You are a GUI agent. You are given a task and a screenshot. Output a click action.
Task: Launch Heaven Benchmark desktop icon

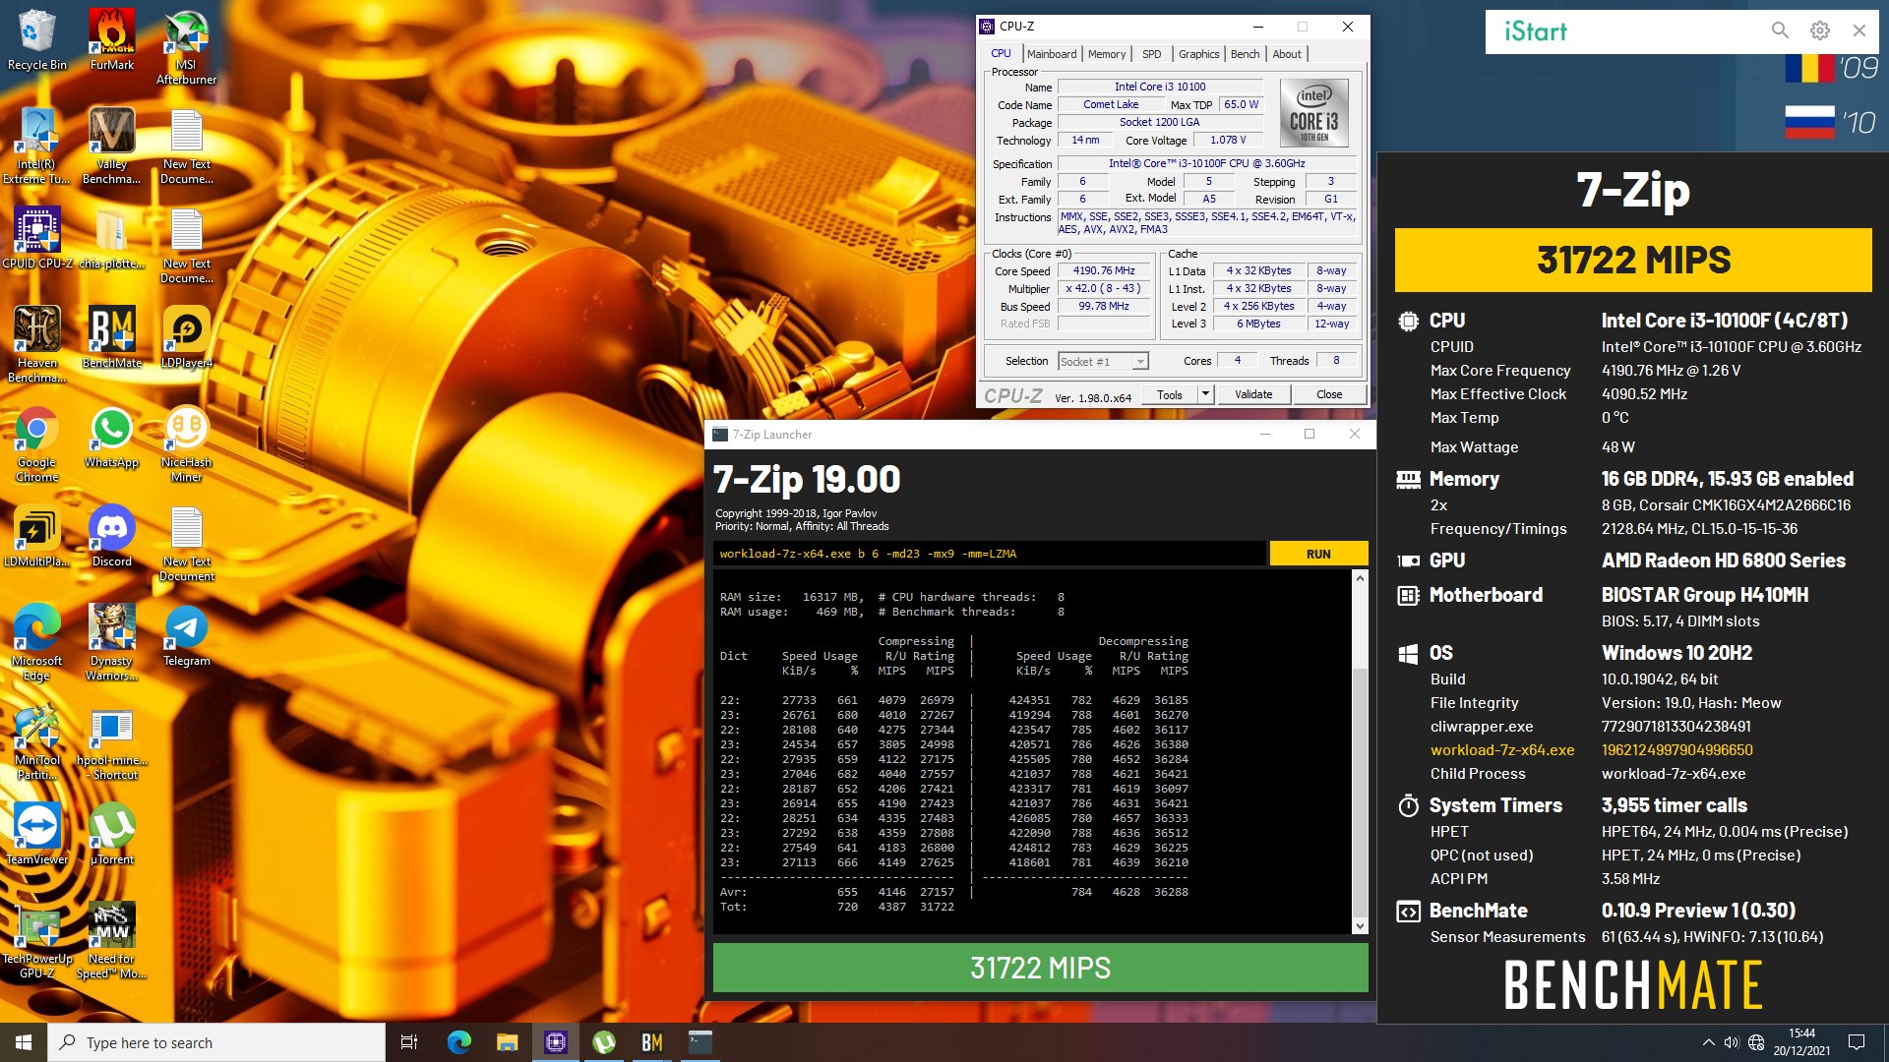pyautogui.click(x=36, y=344)
